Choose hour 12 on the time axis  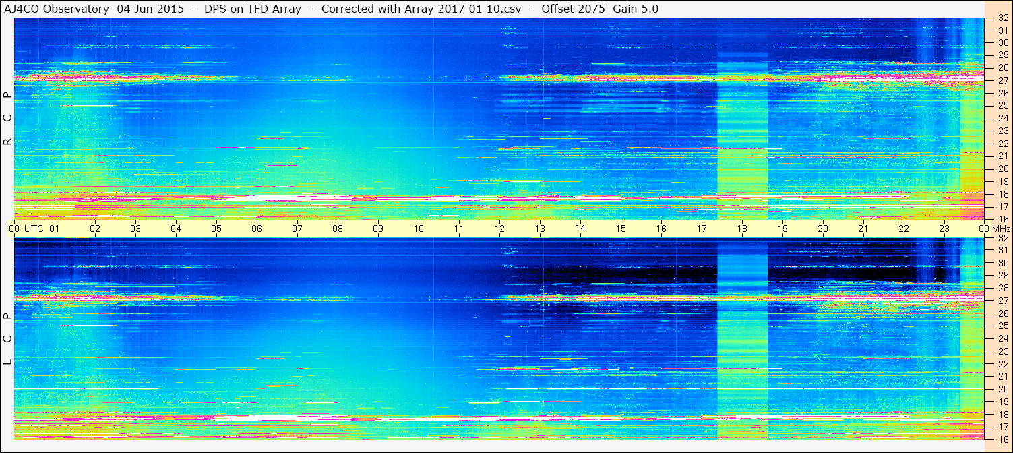tap(499, 229)
